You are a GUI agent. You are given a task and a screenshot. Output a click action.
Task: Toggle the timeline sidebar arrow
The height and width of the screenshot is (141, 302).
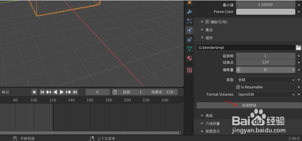[x=183, y=103]
